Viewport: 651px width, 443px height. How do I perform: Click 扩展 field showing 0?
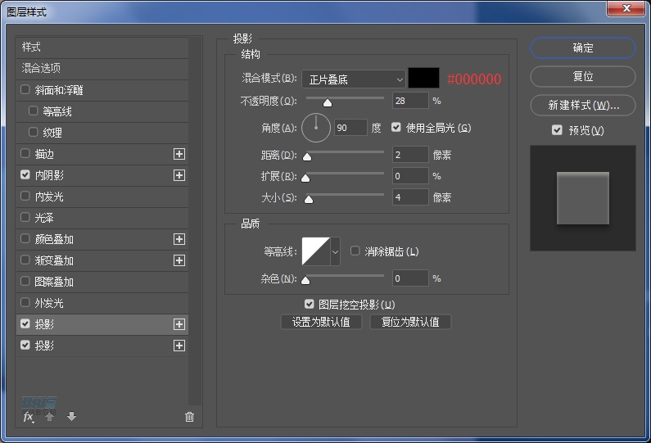tap(410, 176)
